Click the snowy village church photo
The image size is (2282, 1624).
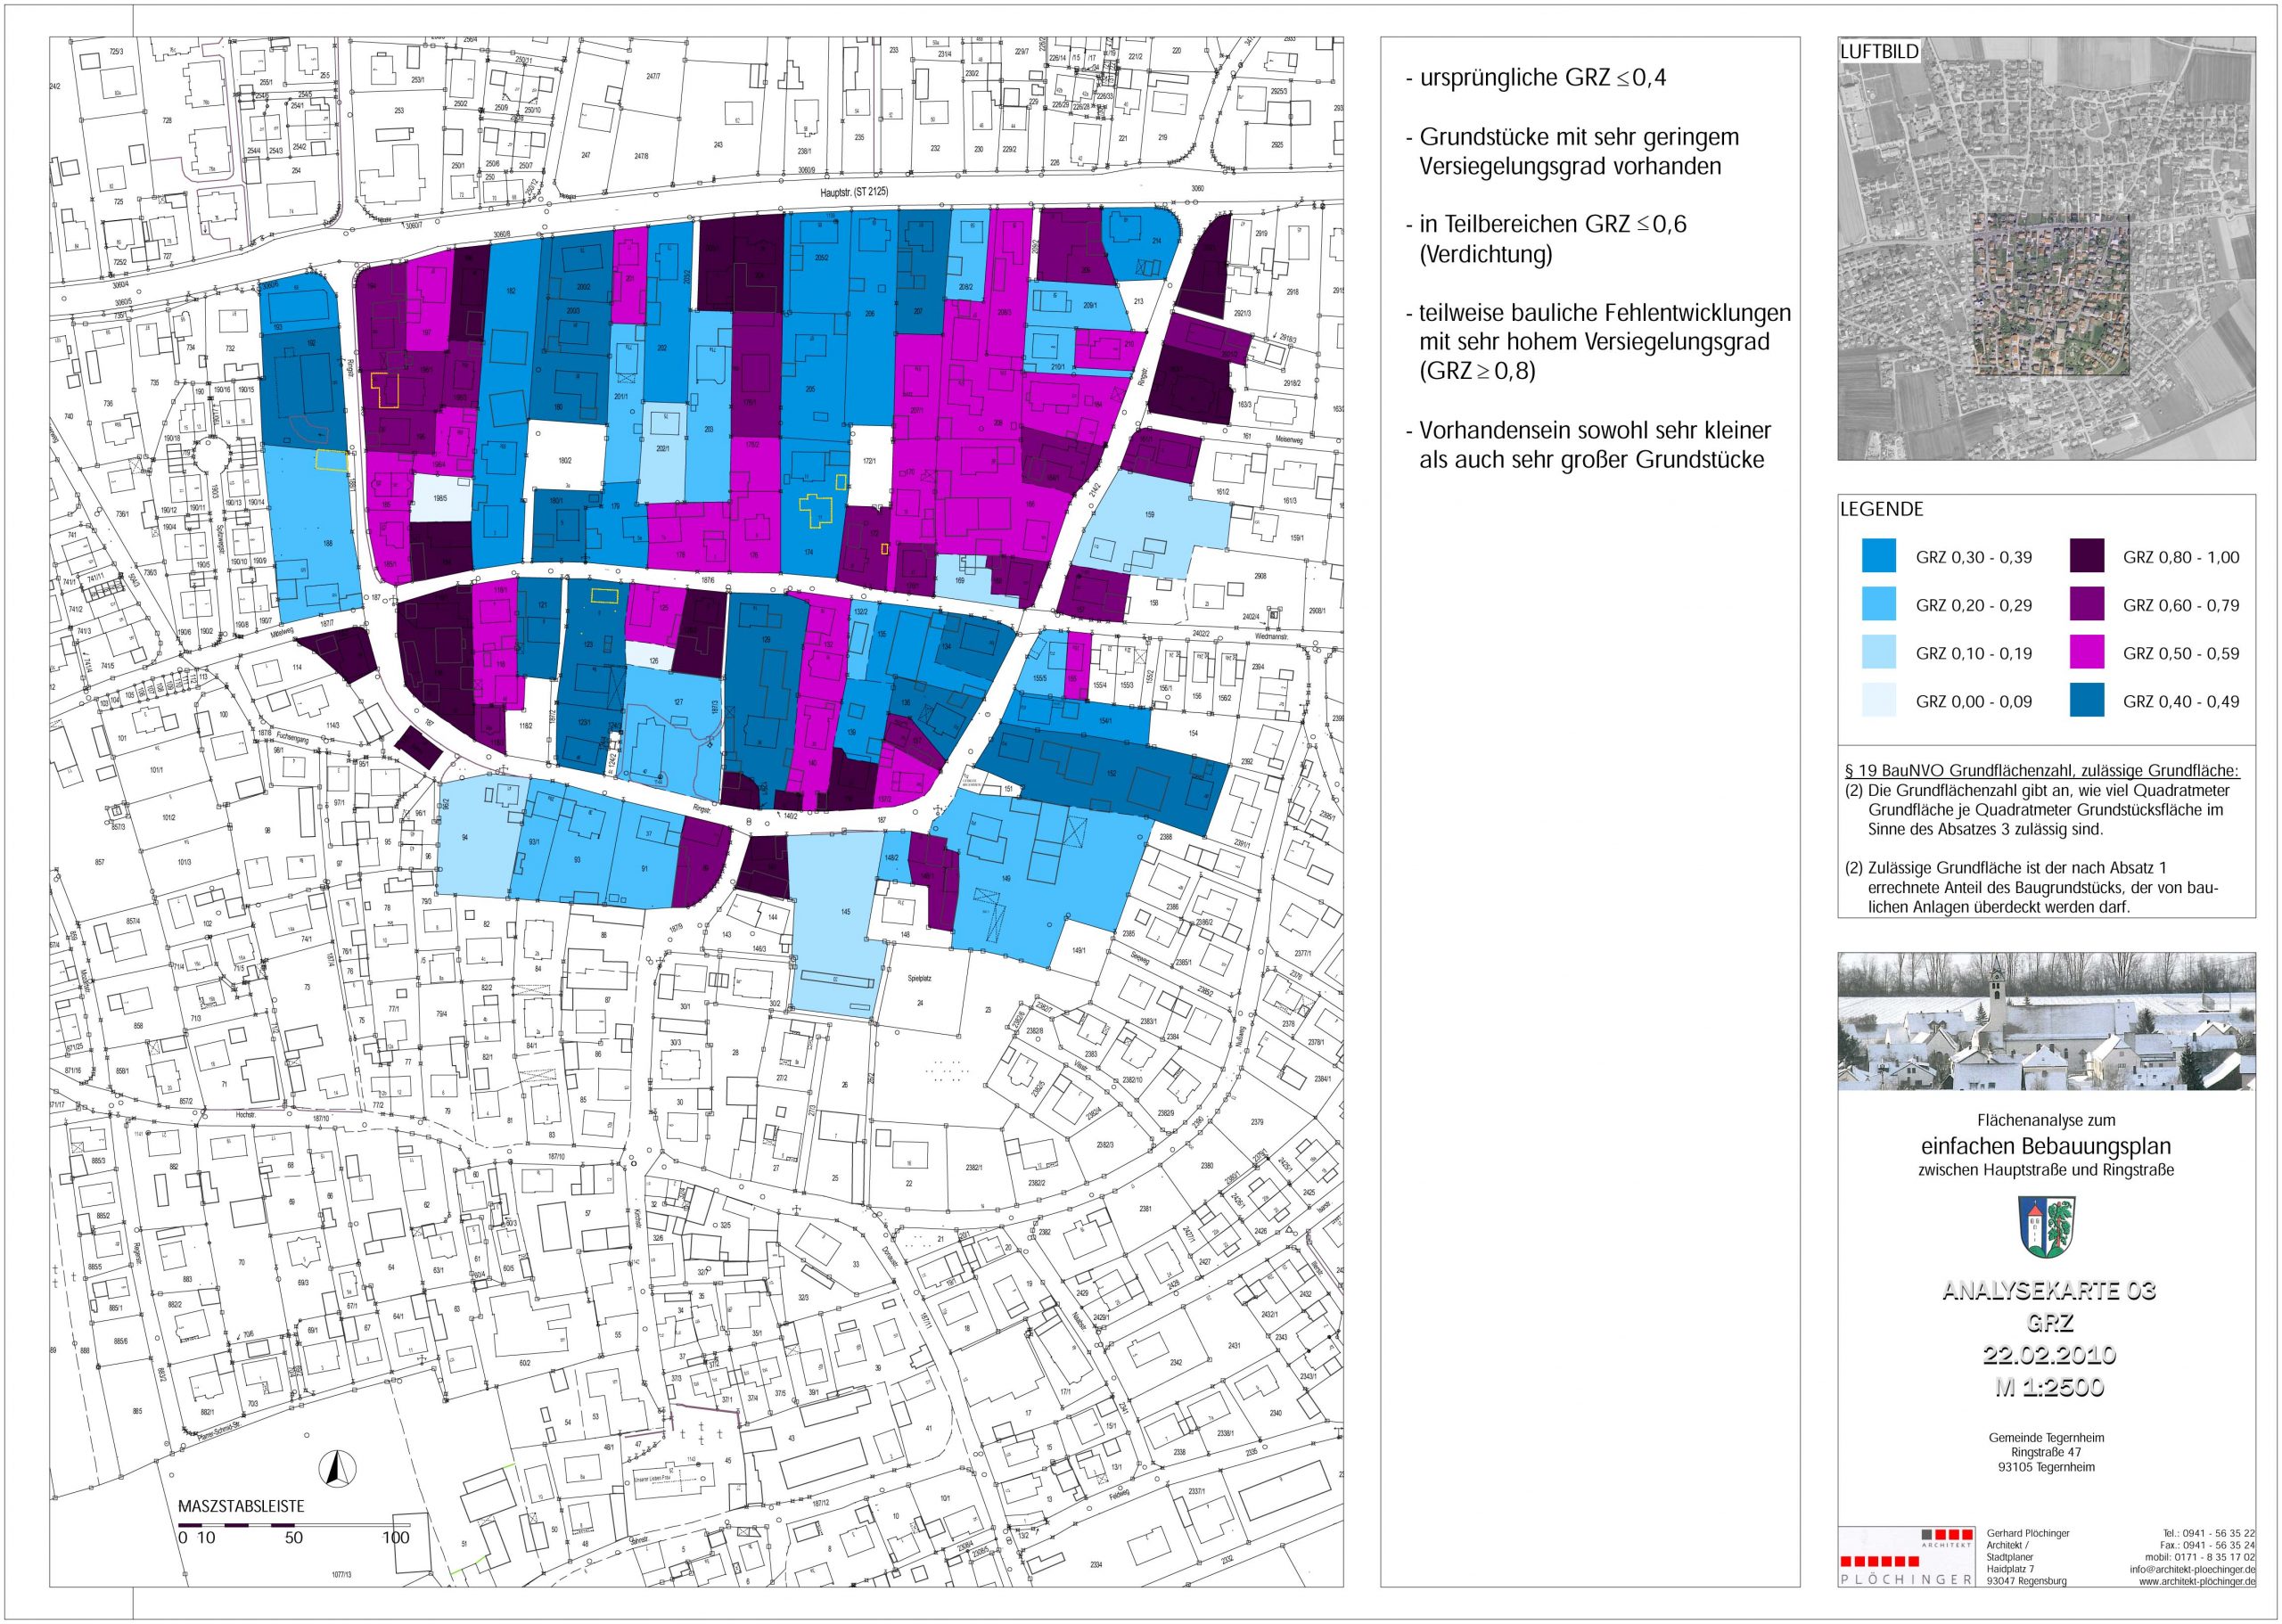tap(2046, 1020)
